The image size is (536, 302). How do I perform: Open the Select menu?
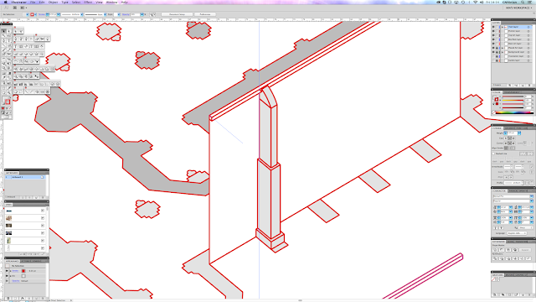click(x=76, y=2)
